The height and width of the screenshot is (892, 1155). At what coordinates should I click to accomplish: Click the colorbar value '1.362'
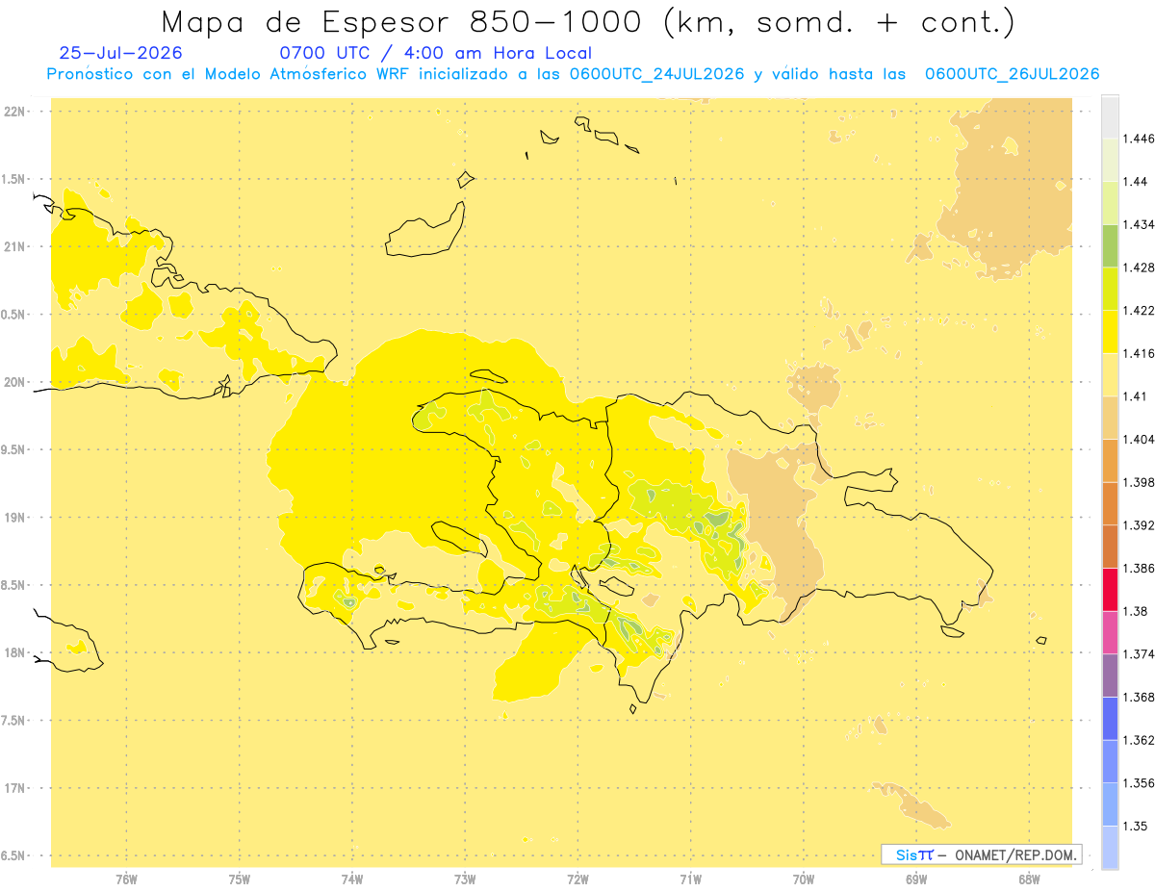(x=1139, y=740)
